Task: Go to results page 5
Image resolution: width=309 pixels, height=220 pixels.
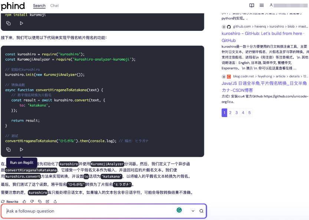Action: pyautogui.click(x=250, y=113)
